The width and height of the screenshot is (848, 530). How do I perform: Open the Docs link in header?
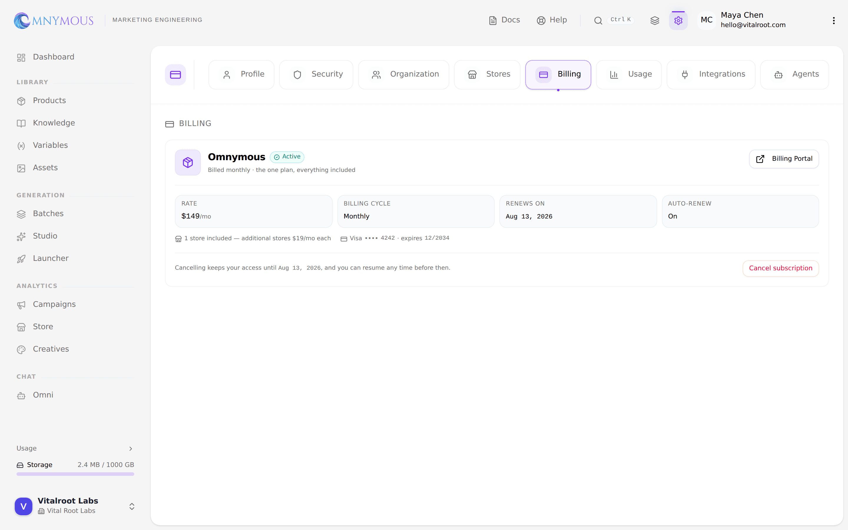point(504,20)
